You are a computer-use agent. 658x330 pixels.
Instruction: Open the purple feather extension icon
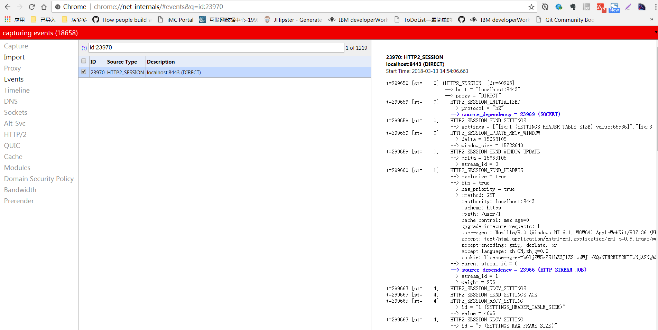(x=628, y=7)
